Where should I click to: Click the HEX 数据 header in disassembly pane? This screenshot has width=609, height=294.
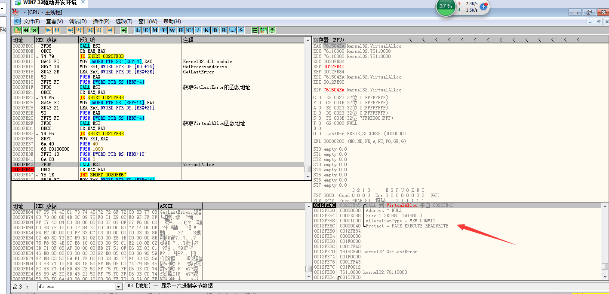pos(56,40)
